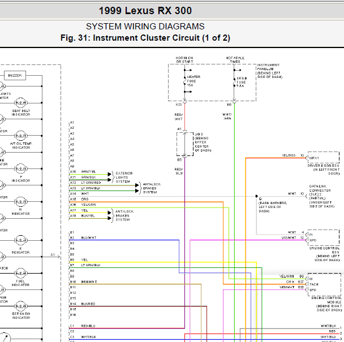Screen dimensions: 344x342
Task: Click the I9 dash harness junction dot
Action: point(256,196)
